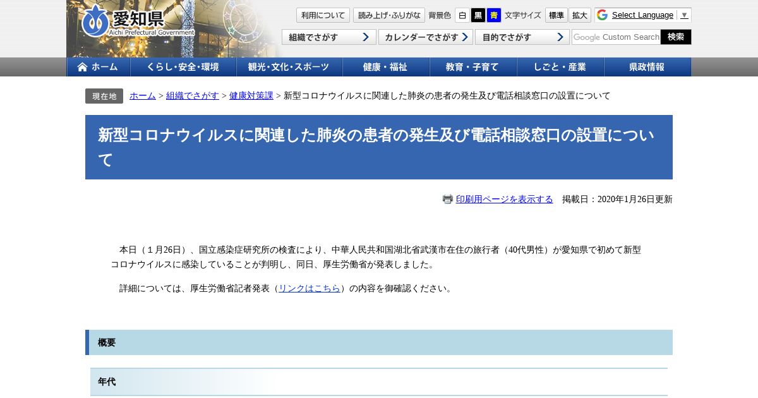Viewport: 758px width, 398px height.
Task: Click the printer icon beside print link
Action: tap(447, 199)
